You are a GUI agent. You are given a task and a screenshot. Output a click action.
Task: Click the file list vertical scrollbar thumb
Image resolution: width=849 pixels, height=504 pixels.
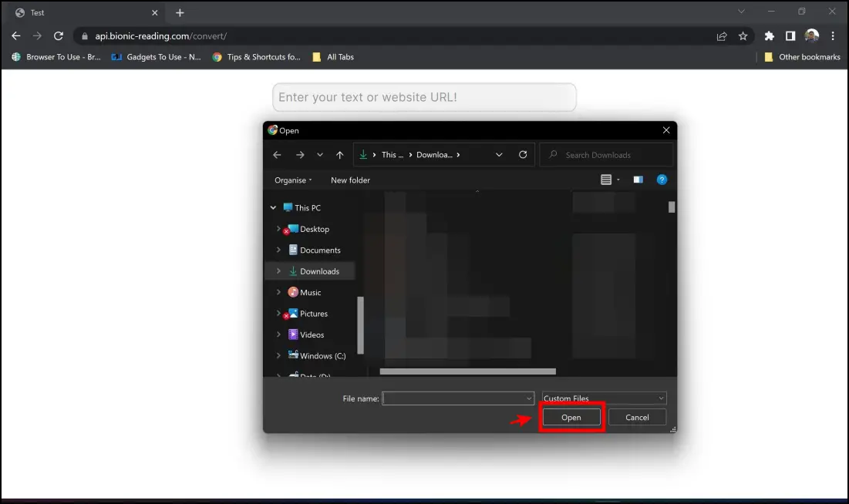(672, 207)
